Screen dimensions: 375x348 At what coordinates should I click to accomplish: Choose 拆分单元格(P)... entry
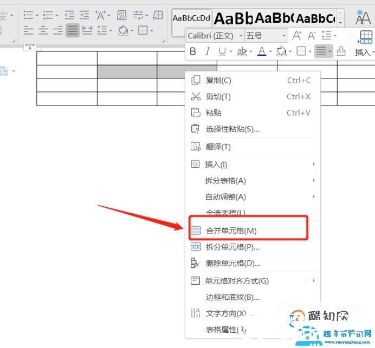pyautogui.click(x=253, y=247)
